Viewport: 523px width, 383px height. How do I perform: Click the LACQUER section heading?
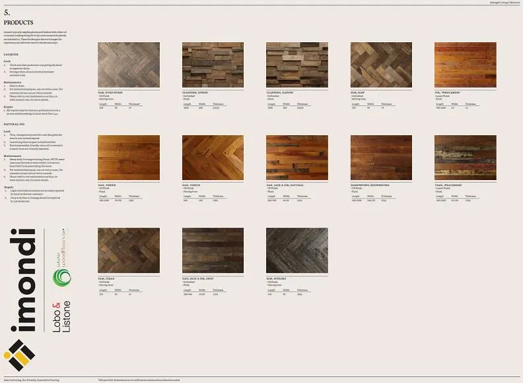tap(11, 54)
